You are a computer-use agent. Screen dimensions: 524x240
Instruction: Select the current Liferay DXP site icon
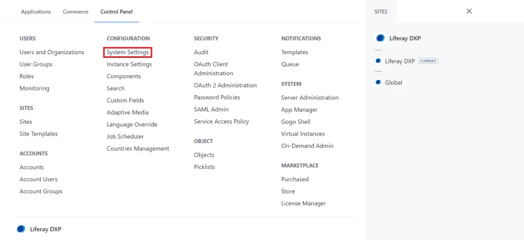tap(378, 61)
